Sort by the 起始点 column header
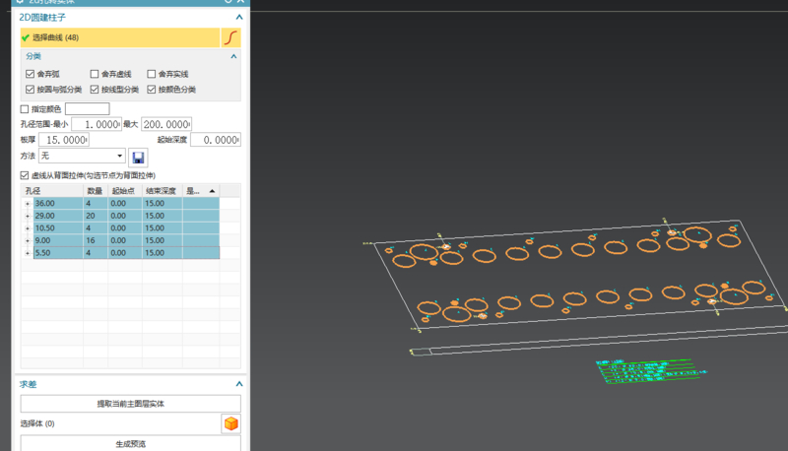 tap(124, 191)
